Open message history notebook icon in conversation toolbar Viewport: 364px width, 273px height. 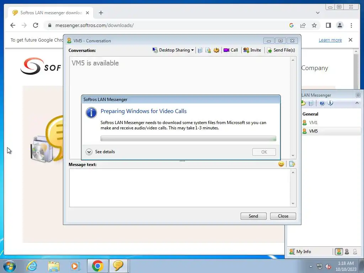point(200,50)
